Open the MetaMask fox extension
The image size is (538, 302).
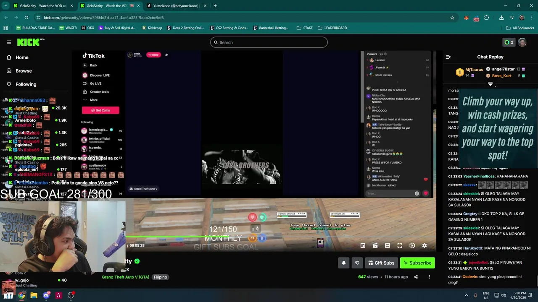(x=466, y=18)
